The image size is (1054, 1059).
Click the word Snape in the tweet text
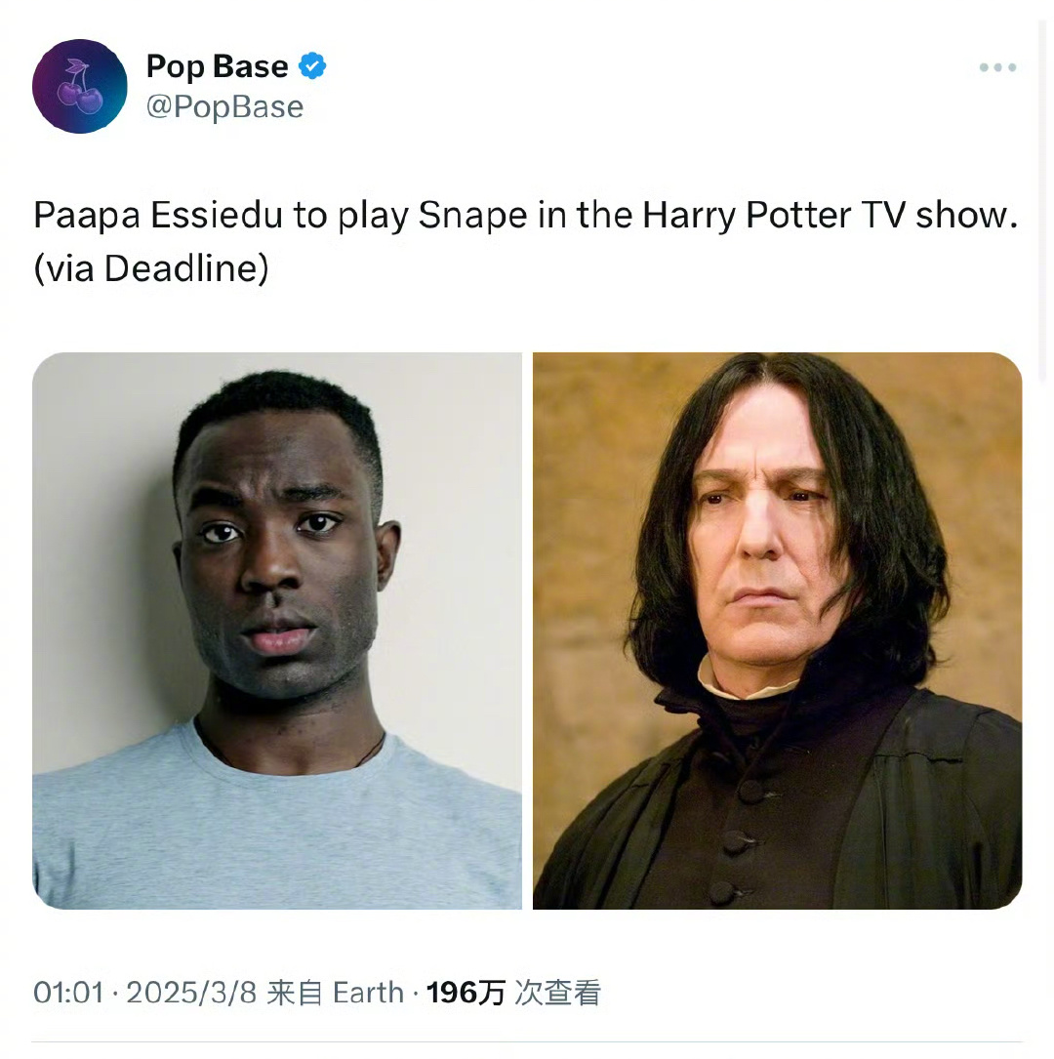(472, 216)
